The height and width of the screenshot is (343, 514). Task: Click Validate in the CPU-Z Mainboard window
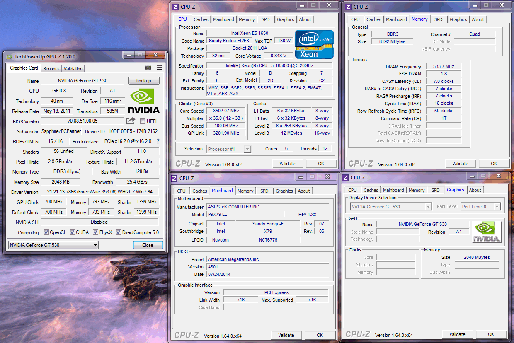[x=286, y=335]
